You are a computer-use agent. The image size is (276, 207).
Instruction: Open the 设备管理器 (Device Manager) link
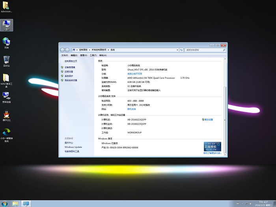(x=70, y=67)
